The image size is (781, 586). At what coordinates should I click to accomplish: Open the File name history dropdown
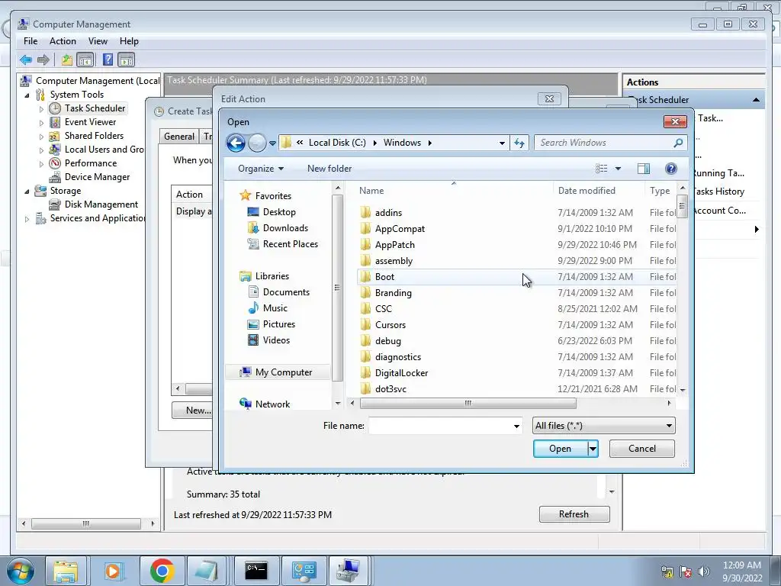[516, 426]
